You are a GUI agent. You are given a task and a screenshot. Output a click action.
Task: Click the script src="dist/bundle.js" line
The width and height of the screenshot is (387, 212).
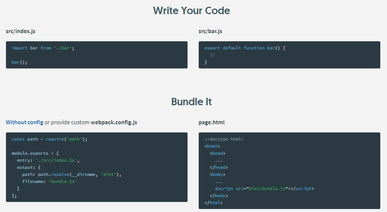click(x=265, y=189)
